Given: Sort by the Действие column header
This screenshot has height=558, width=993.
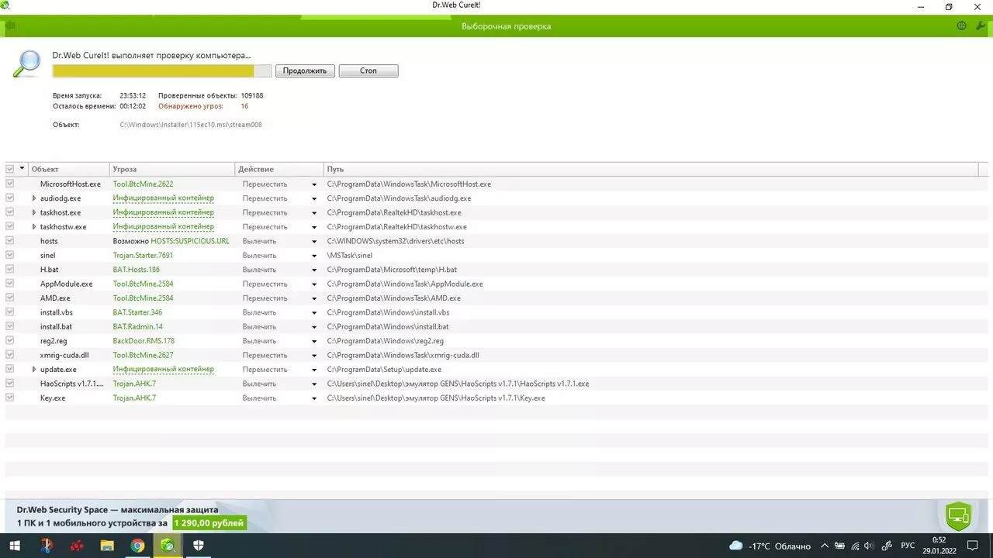Looking at the screenshot, I should point(279,169).
